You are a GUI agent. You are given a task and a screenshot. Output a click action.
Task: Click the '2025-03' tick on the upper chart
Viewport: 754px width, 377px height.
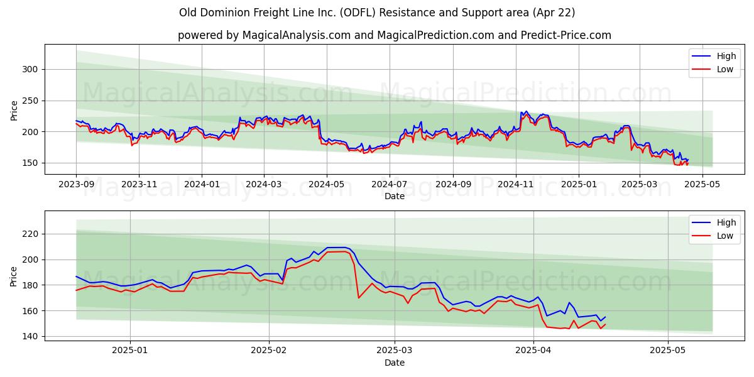640,185
